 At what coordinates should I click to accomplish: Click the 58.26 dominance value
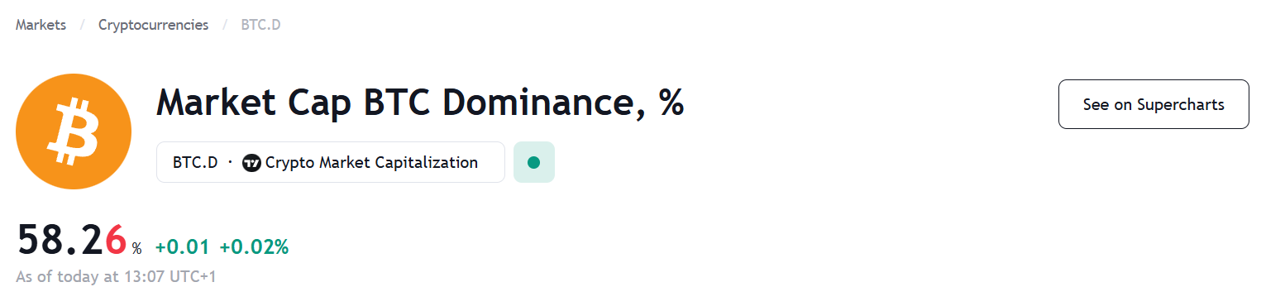(x=72, y=241)
